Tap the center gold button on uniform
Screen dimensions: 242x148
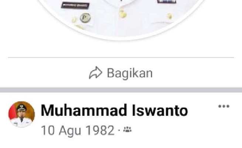click(123, 14)
